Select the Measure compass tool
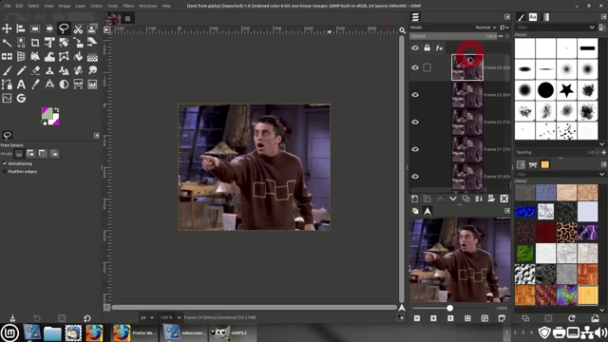The image size is (608, 342). click(49, 85)
